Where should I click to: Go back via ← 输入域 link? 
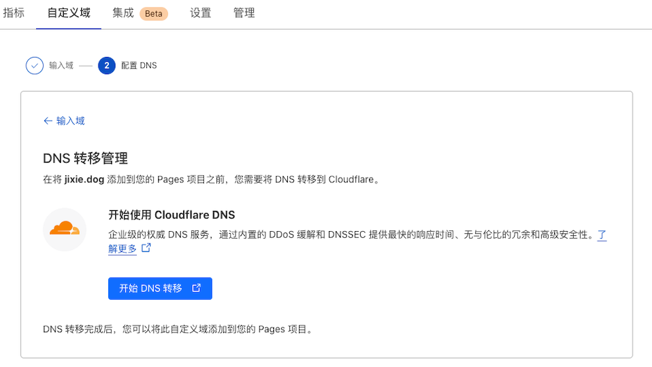point(64,121)
